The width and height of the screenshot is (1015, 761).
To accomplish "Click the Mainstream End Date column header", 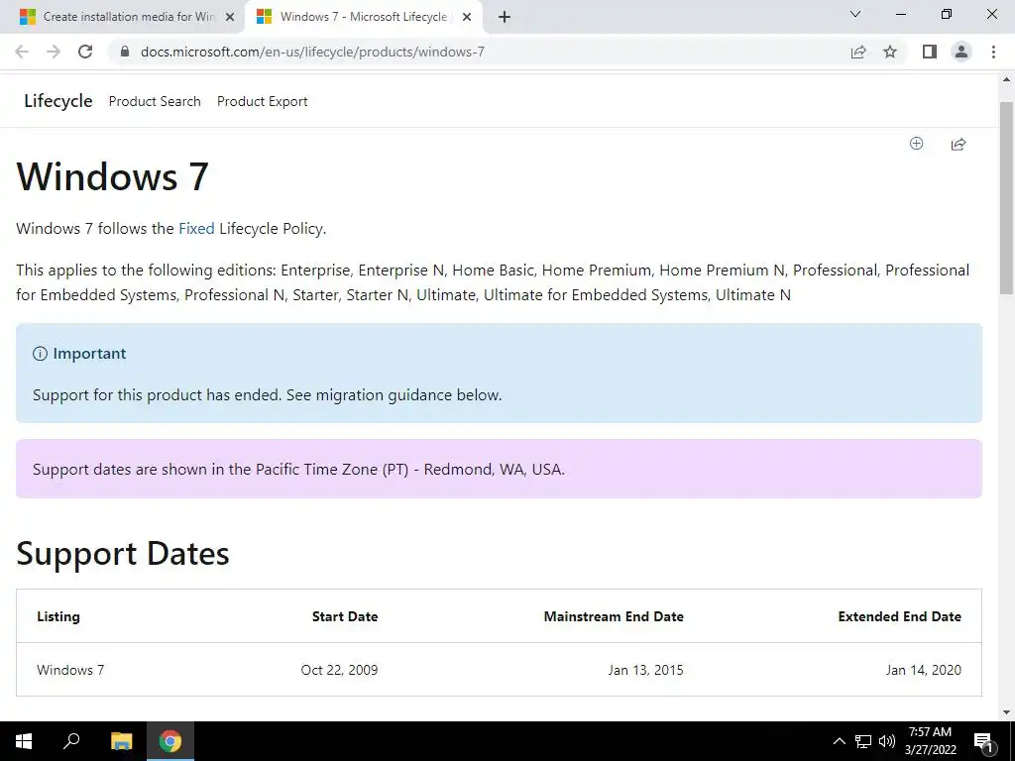I will [x=614, y=616].
